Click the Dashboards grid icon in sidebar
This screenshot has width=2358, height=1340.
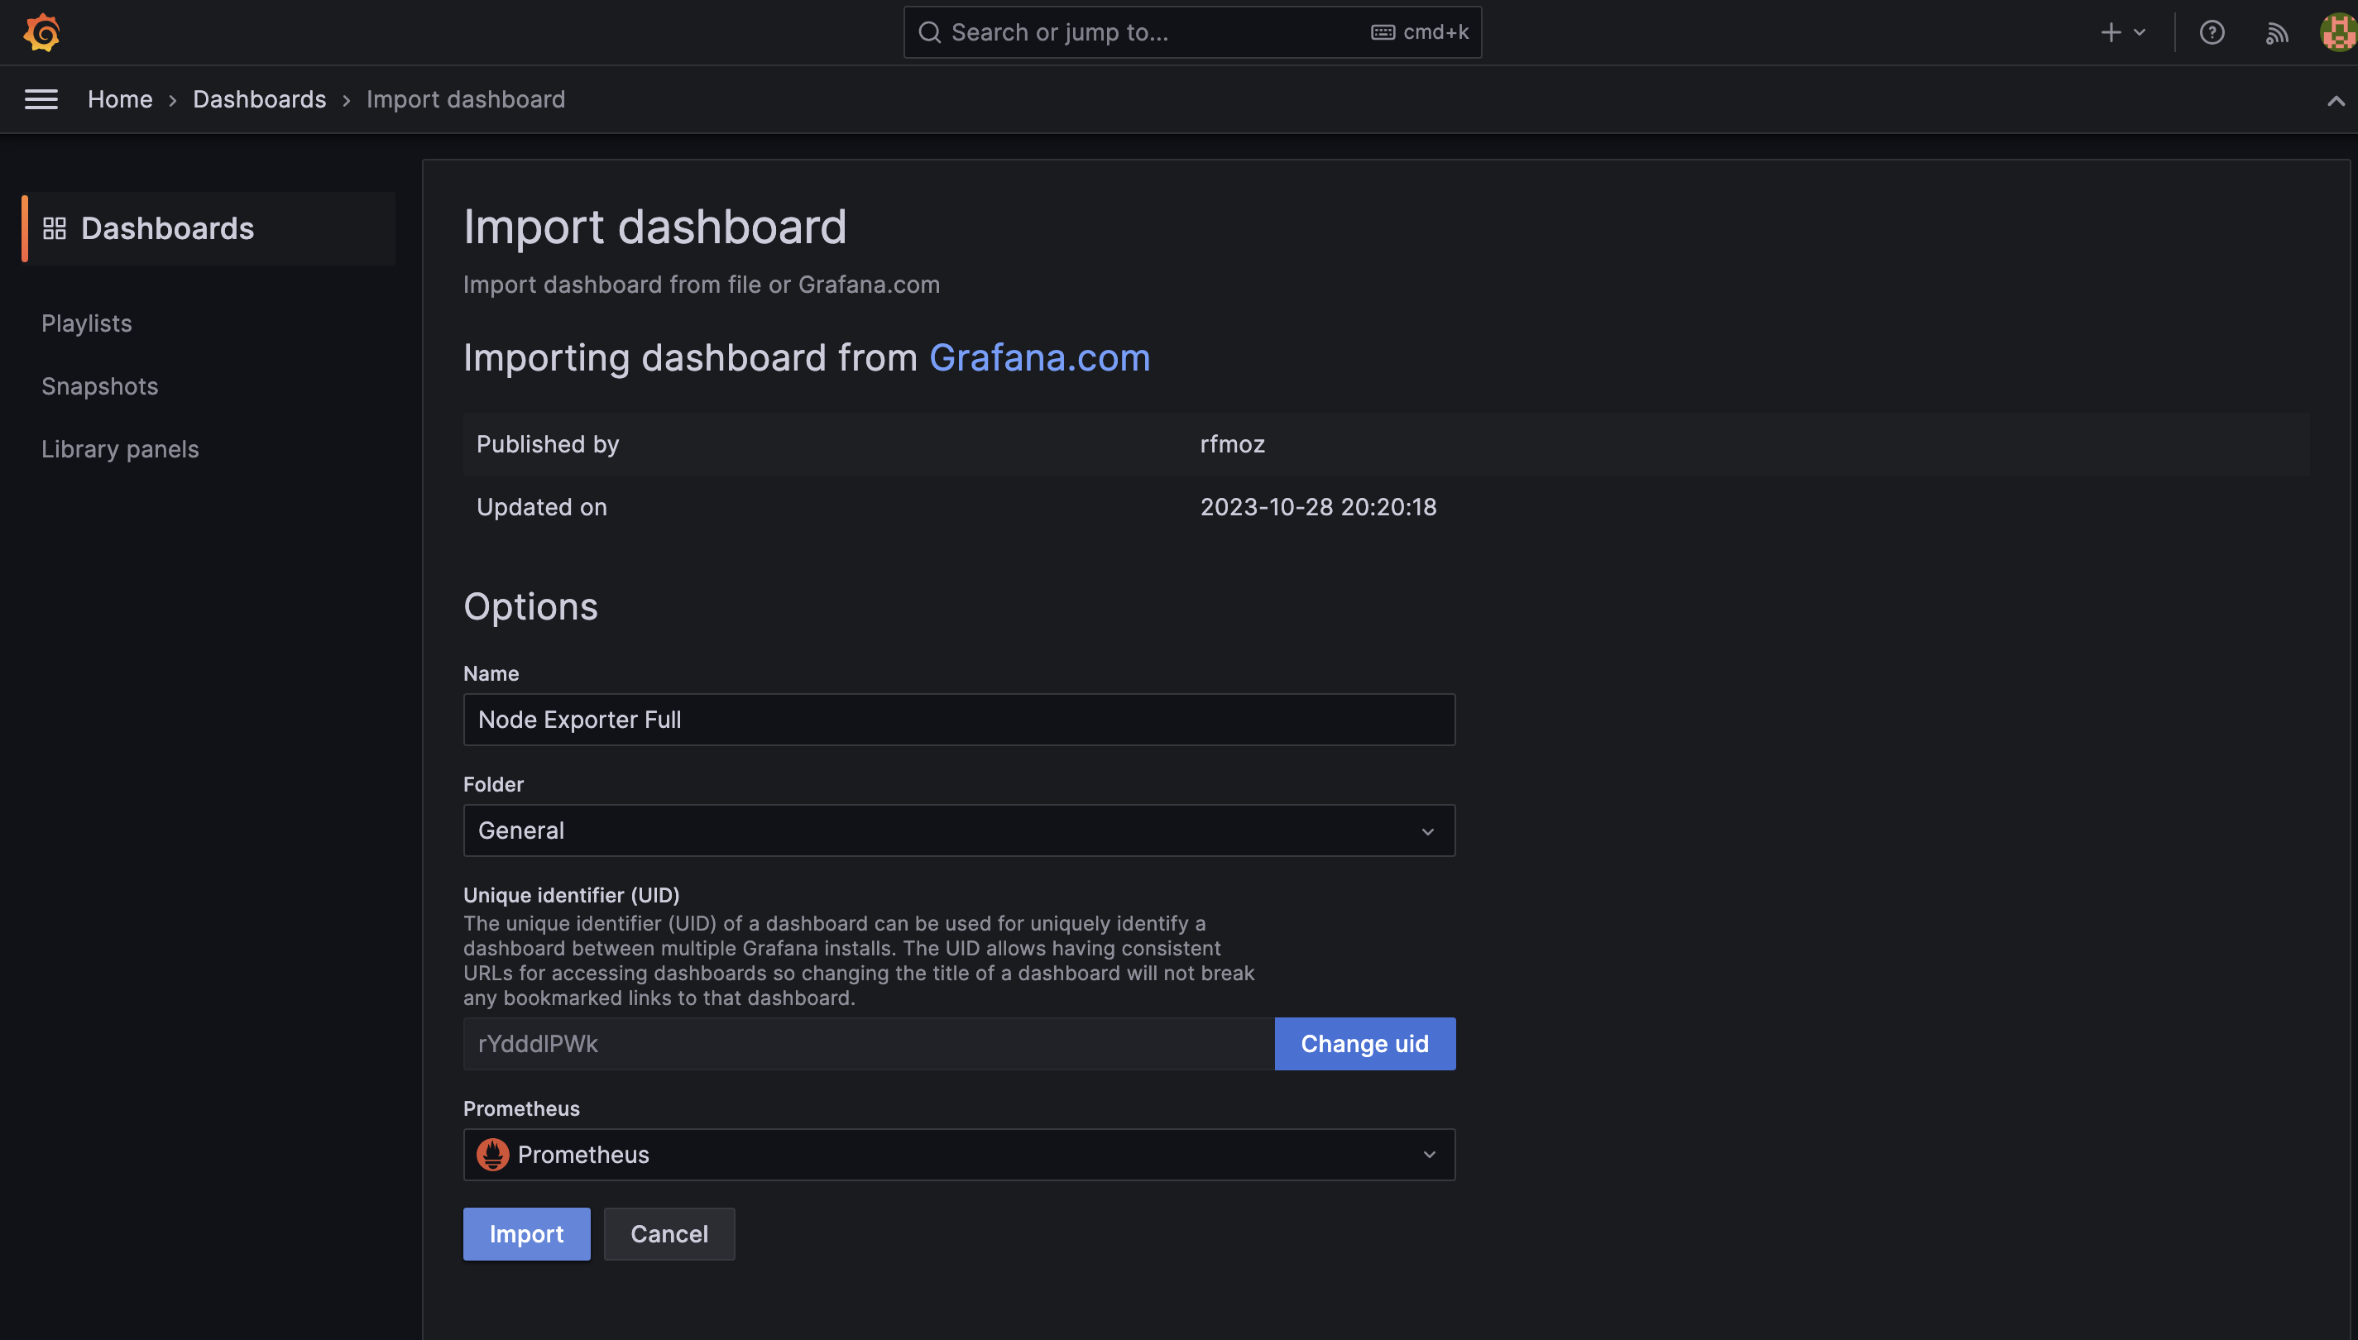pyautogui.click(x=55, y=228)
